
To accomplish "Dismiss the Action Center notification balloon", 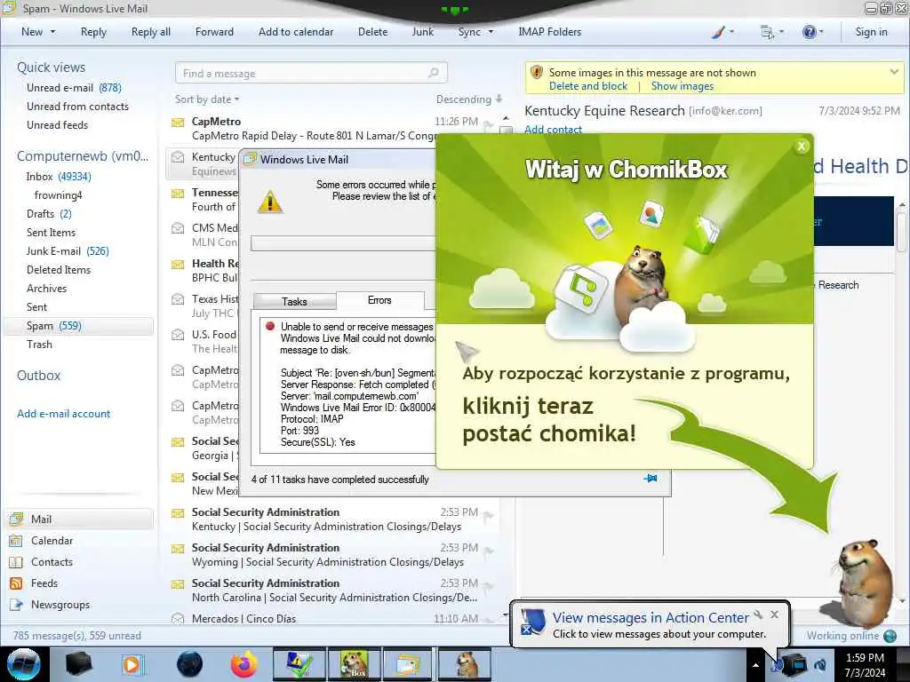I will tap(774, 615).
